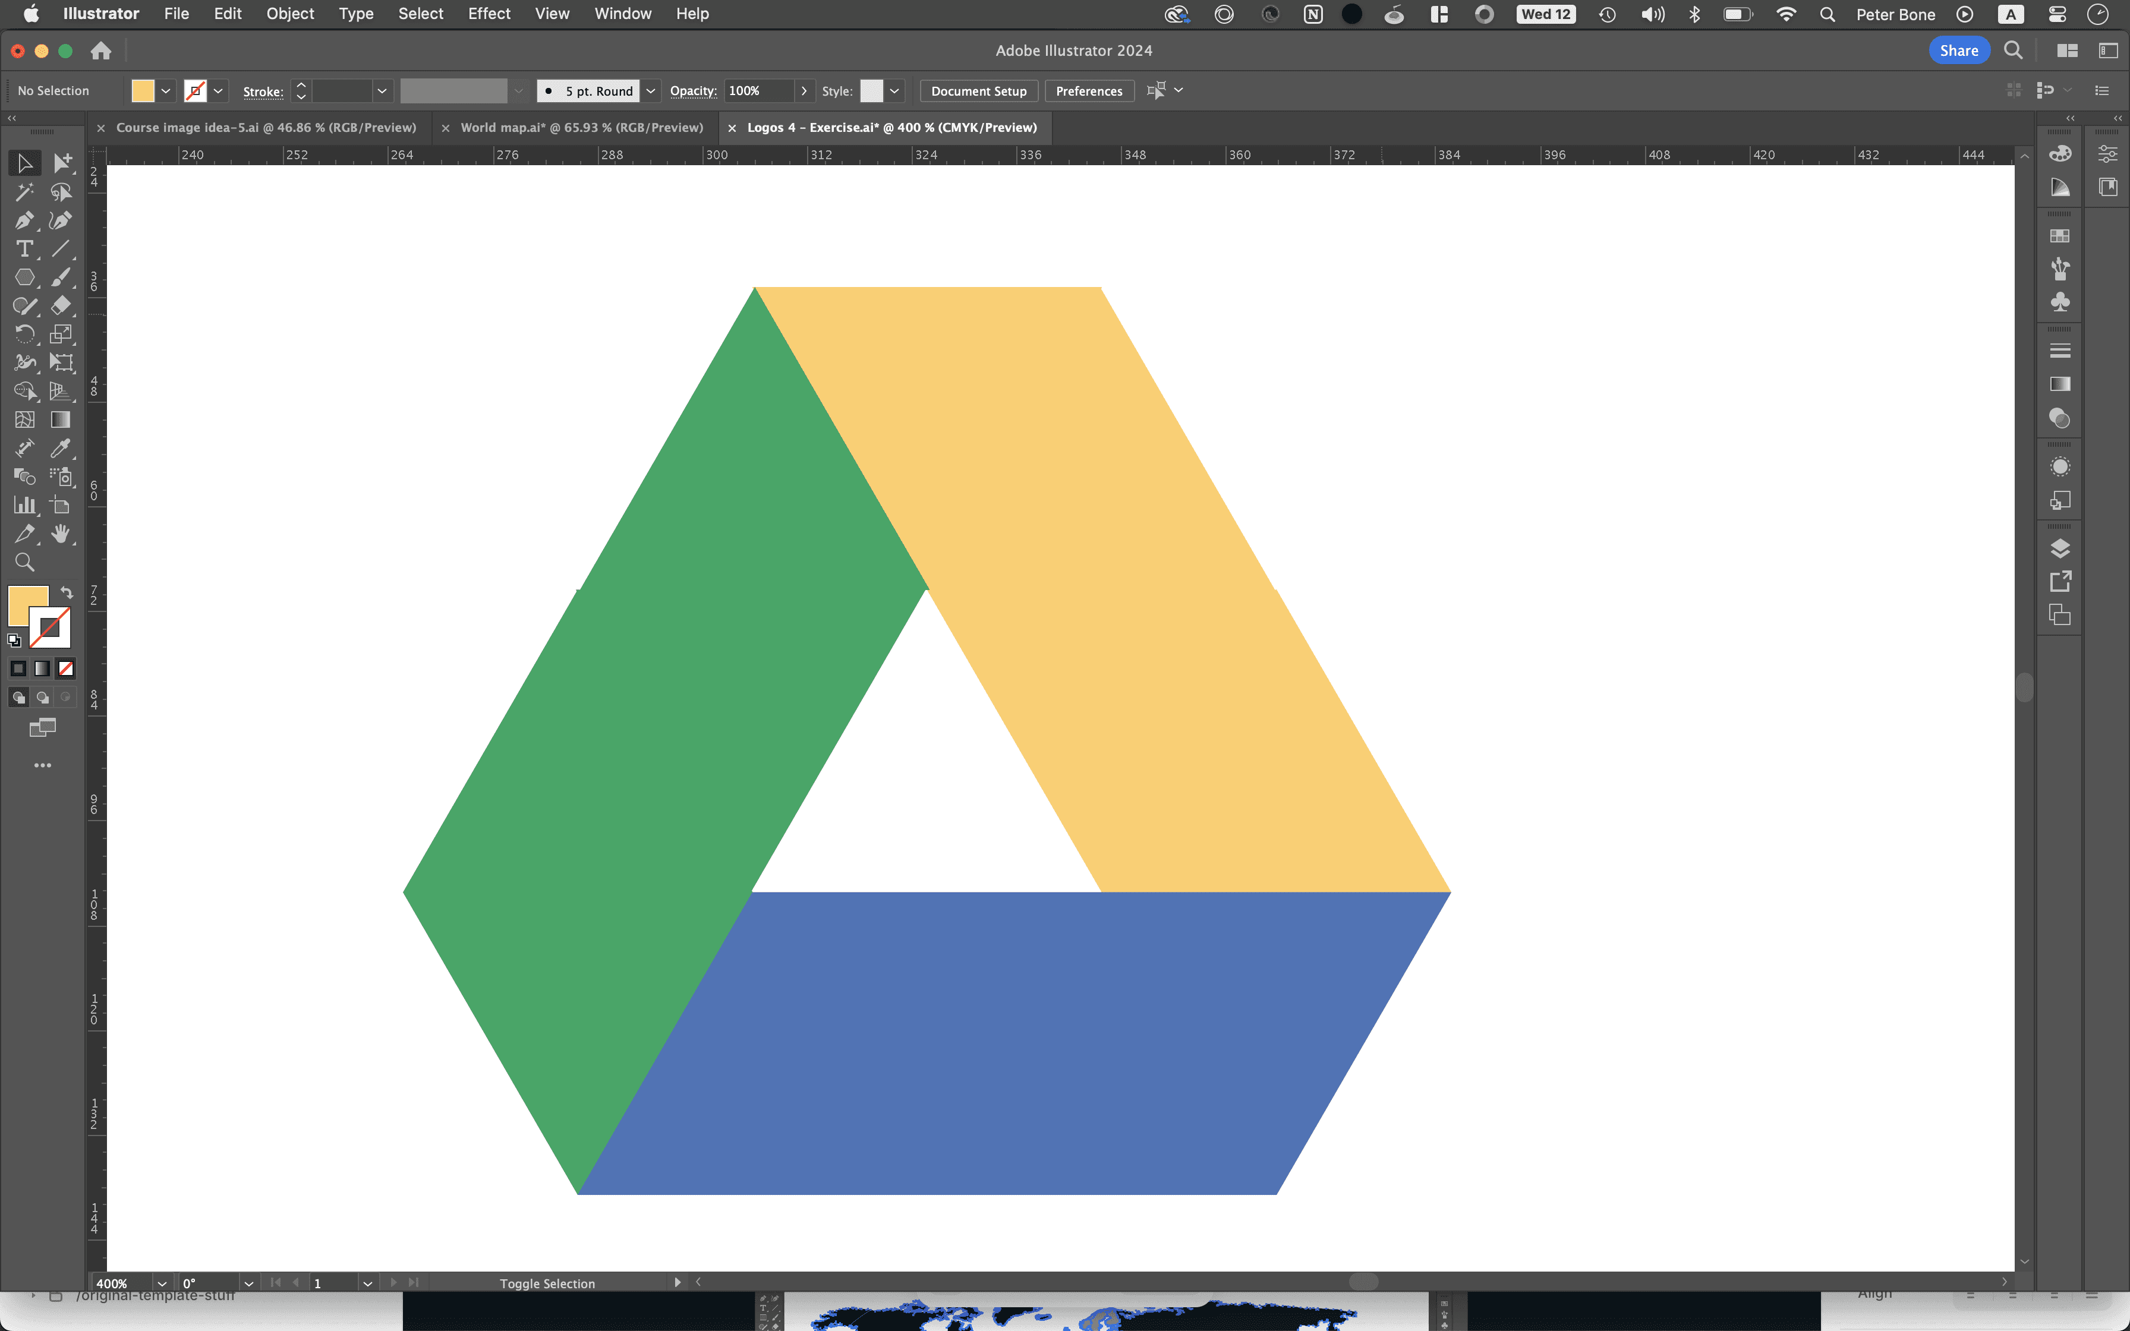Select the Pen tool
Image resolution: width=2130 pixels, height=1331 pixels.
24,220
